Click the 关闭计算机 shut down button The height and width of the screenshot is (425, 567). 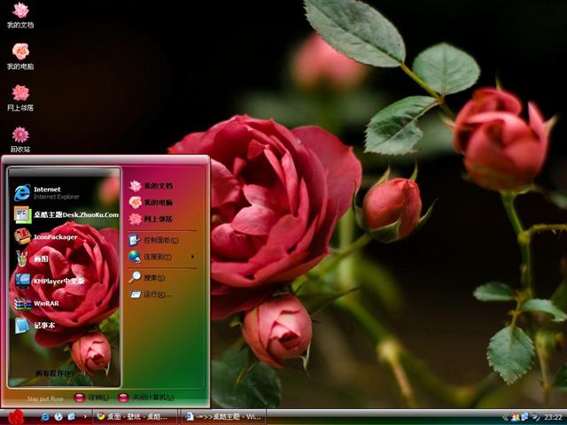pyautogui.click(x=146, y=398)
